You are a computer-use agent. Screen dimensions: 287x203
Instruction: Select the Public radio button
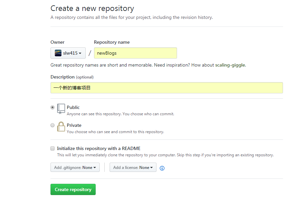tap(52, 107)
